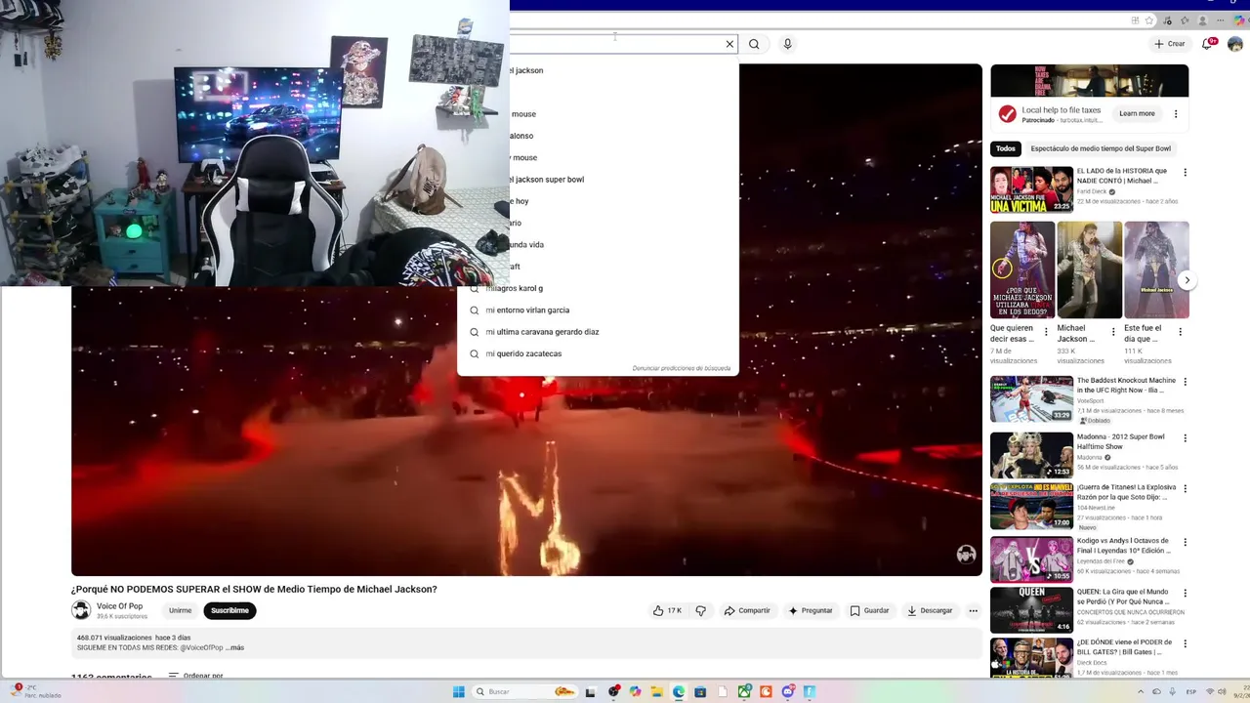1250x703 pixels.
Task: Open Windows Start button
Action: click(458, 692)
